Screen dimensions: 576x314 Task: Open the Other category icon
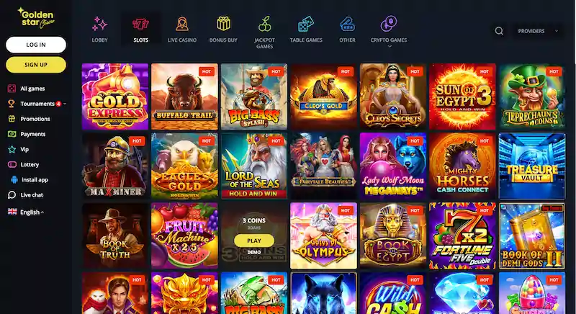point(347,24)
